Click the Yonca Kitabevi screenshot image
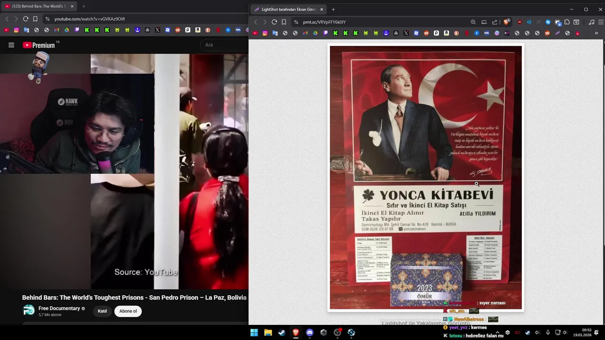605x340 pixels. [426, 178]
